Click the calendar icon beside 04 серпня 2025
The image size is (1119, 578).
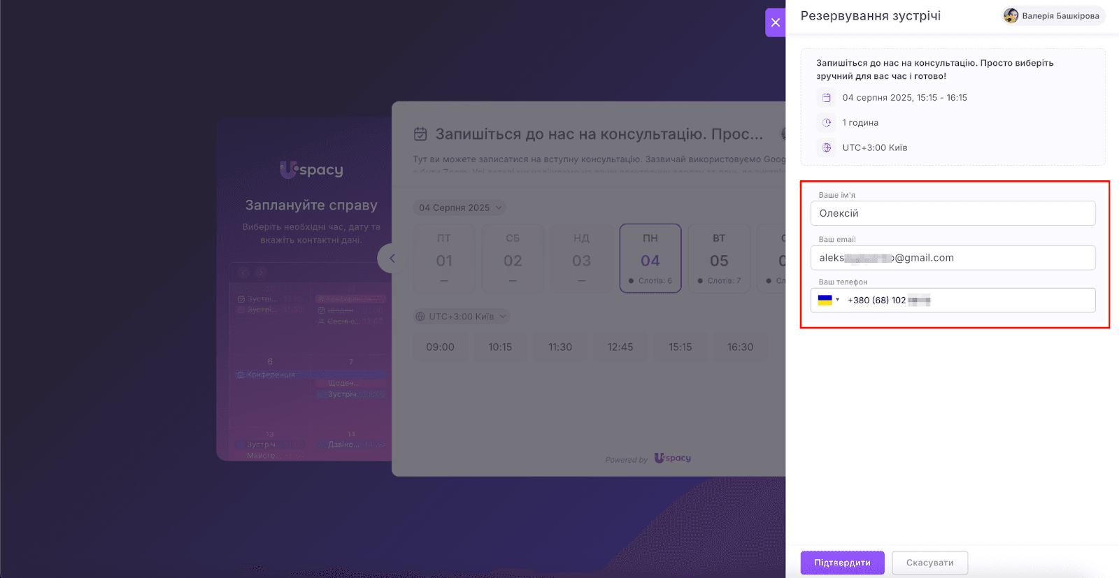(827, 98)
